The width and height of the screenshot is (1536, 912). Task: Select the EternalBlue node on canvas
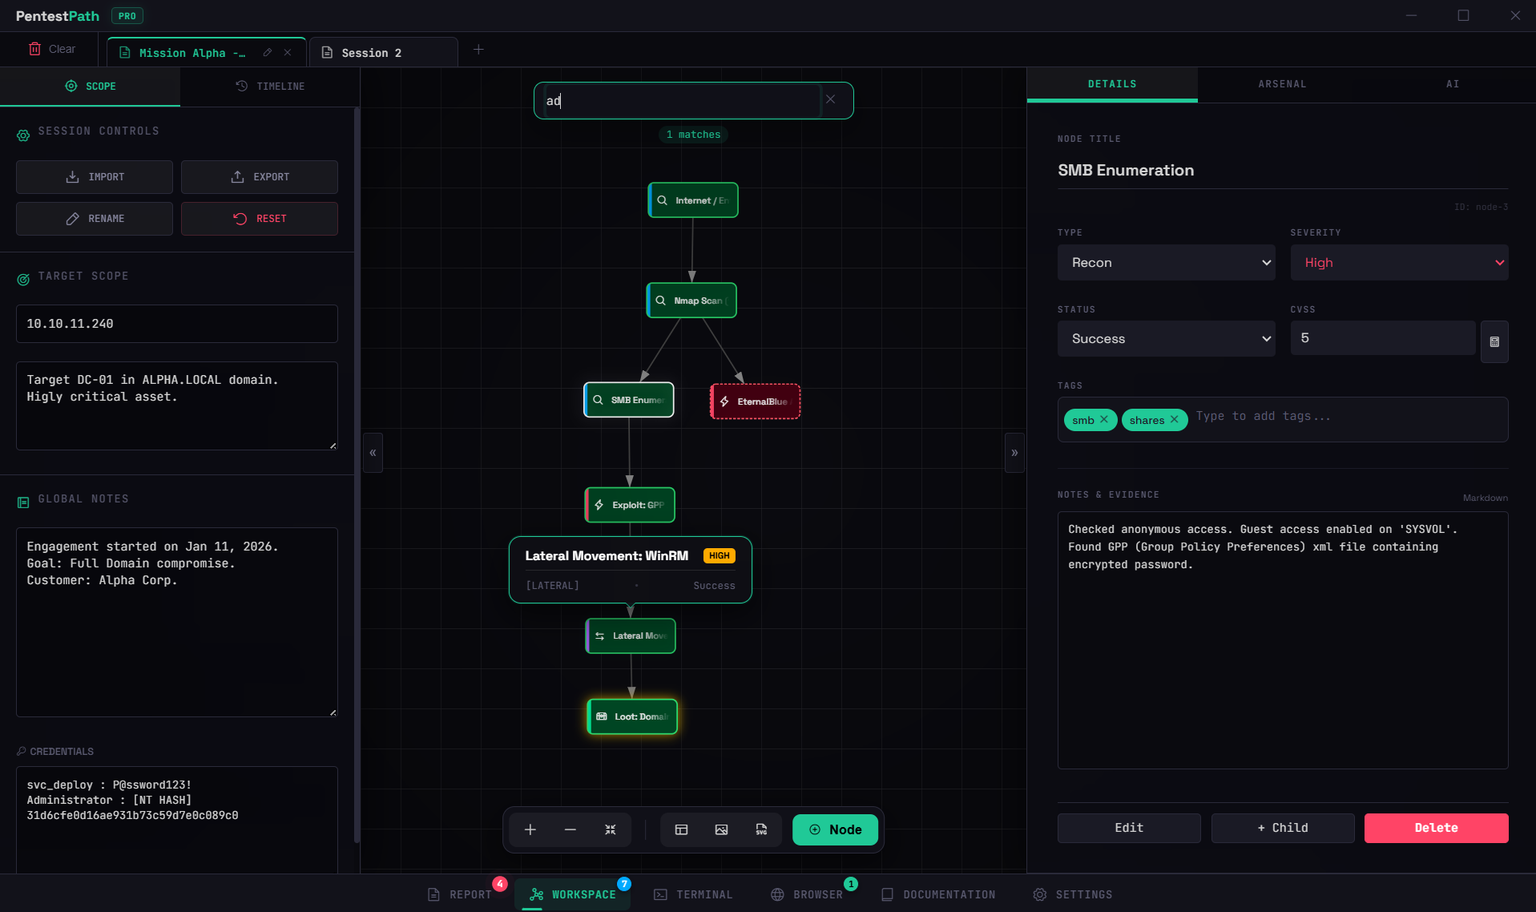755,402
